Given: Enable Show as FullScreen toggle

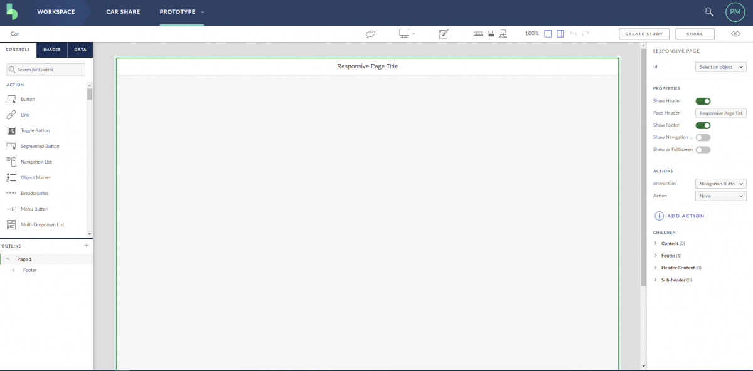Looking at the screenshot, I should (703, 150).
